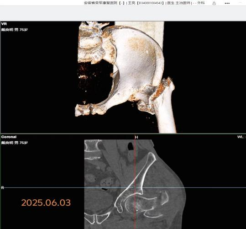
Task: Click the 3D rendered iliac bone in VR
Action: tap(135, 61)
